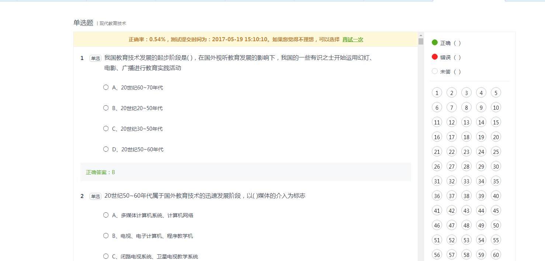Click the scrollbar up arrow
545x261 pixels.
[x=421, y=35]
